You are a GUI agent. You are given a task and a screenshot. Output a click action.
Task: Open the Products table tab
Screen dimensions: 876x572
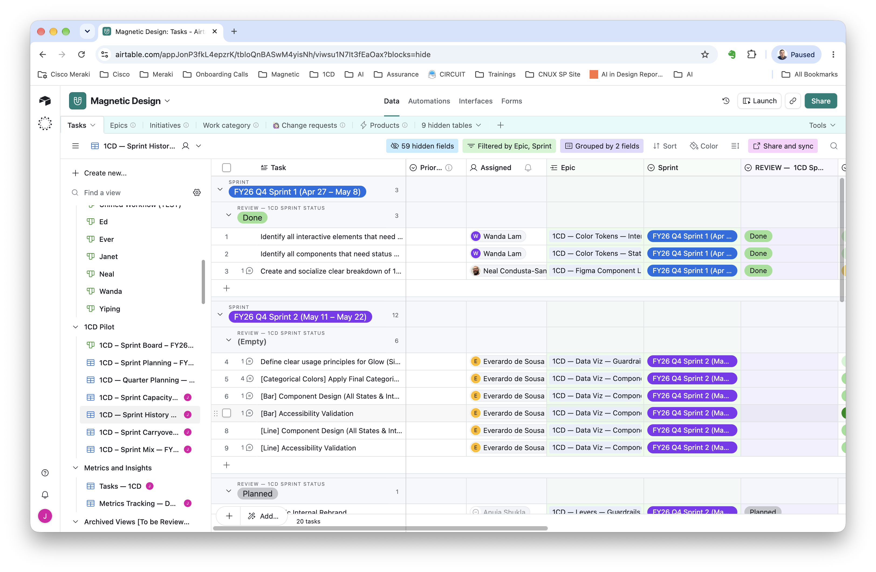[384, 125]
